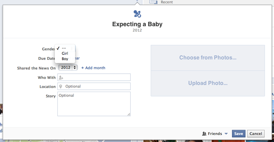Image resolution: width=274 pixels, height=142 pixels.
Task: Cancel the Expecting a Baby dialog
Action: click(256, 134)
